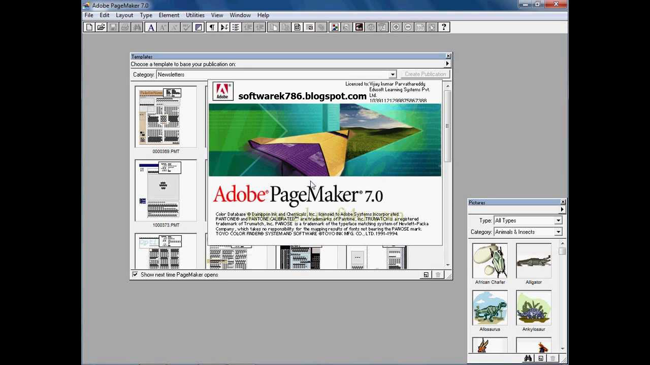
Task: Open the Edit menu
Action: [x=105, y=15]
